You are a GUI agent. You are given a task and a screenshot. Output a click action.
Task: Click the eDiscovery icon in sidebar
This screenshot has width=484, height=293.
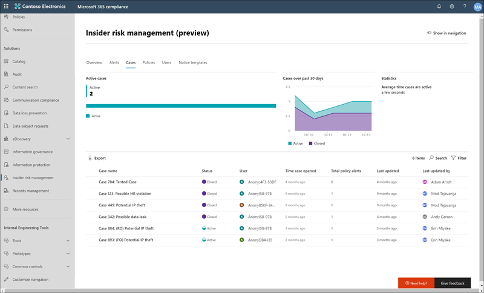pos(6,139)
